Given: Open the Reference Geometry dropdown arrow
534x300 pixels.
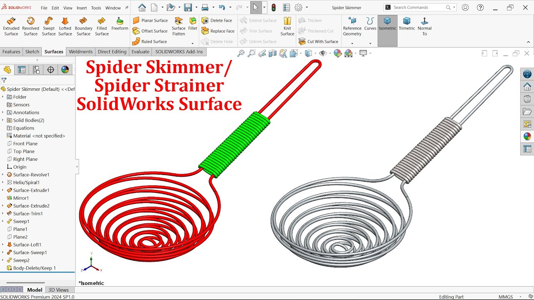Looking at the screenshot, I should pos(352,43).
